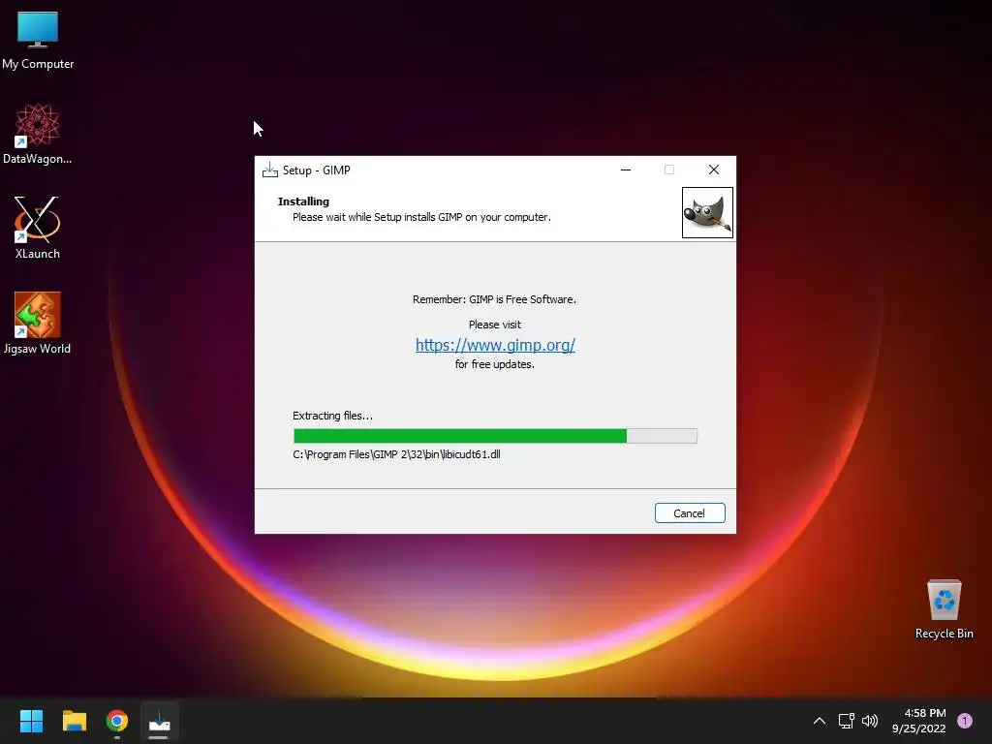Click the GIMP installer taskbar icon
The width and height of the screenshot is (992, 744).
[x=160, y=721]
